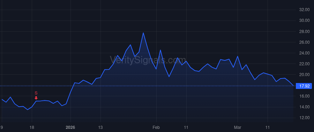Select the current price label 17.92

click(304, 86)
